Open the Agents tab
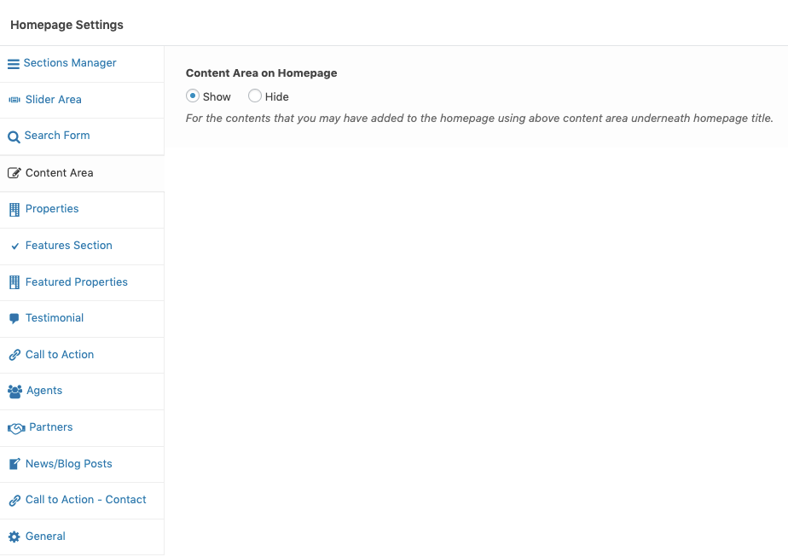The image size is (788, 557). tap(82, 392)
